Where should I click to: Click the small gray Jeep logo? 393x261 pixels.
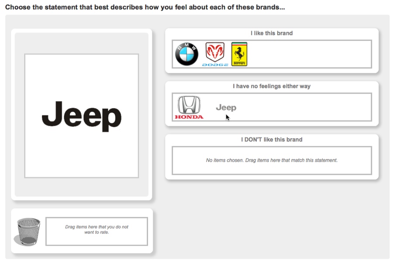coord(226,108)
